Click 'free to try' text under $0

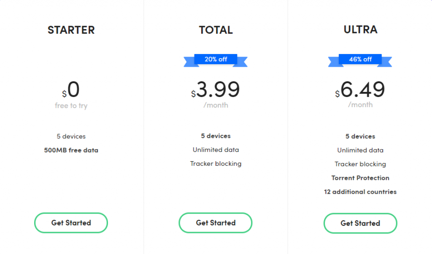(x=71, y=105)
